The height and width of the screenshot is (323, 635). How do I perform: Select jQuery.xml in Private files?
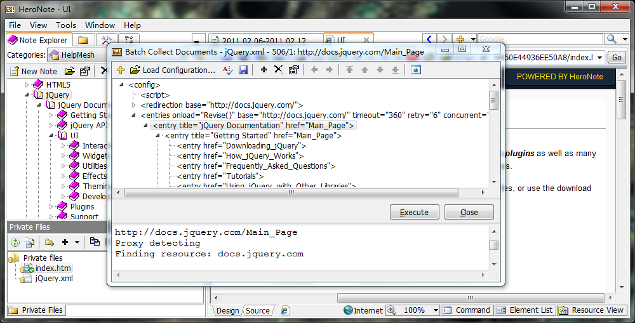[54, 279]
